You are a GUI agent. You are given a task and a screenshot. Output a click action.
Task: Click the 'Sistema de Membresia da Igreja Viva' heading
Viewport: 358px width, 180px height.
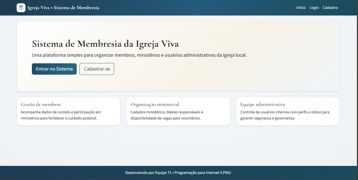[x=105, y=44]
